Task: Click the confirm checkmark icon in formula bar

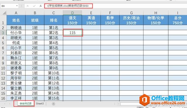Action: coord(34,6)
